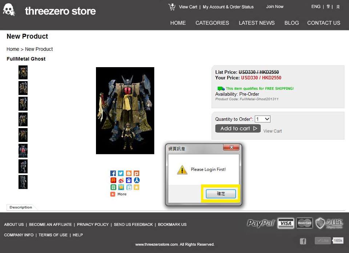This screenshot has height=253, width=349.
Task: Click the FREE SHIPPING qualification text
Action: click(x=260, y=89)
